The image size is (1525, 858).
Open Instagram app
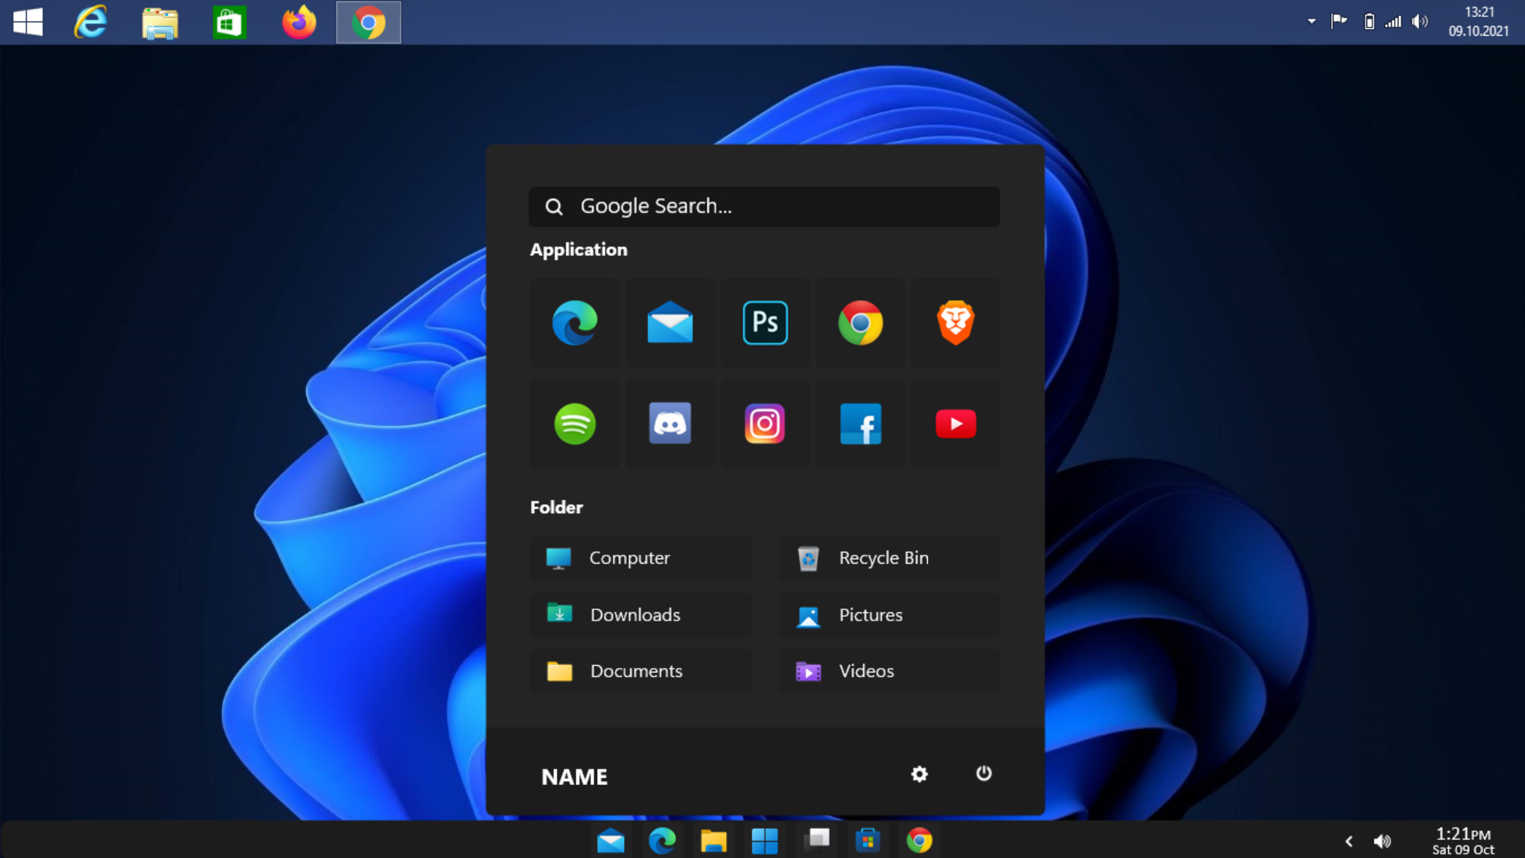(765, 423)
